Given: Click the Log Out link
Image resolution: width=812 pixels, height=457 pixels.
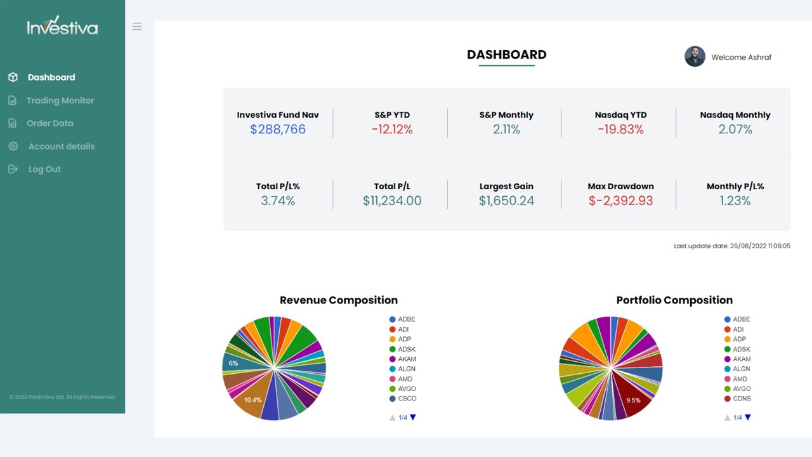Looking at the screenshot, I should tap(44, 169).
